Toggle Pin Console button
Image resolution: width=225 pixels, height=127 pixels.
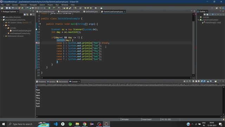pos(208,81)
